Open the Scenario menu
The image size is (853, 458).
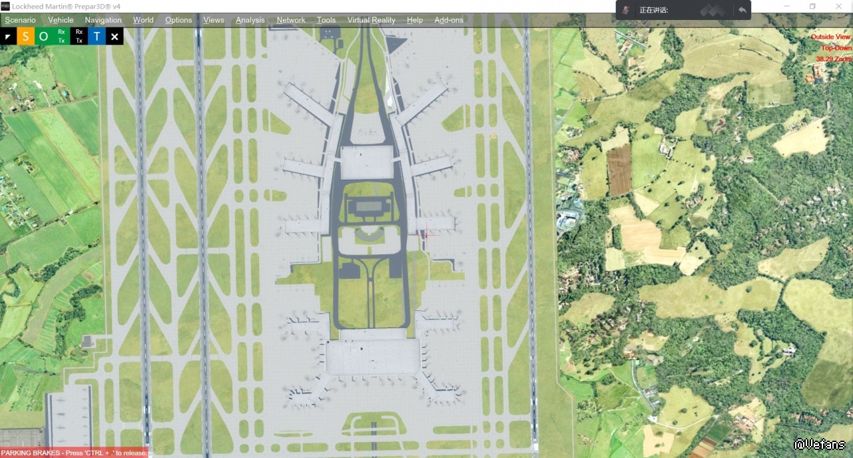pos(20,20)
